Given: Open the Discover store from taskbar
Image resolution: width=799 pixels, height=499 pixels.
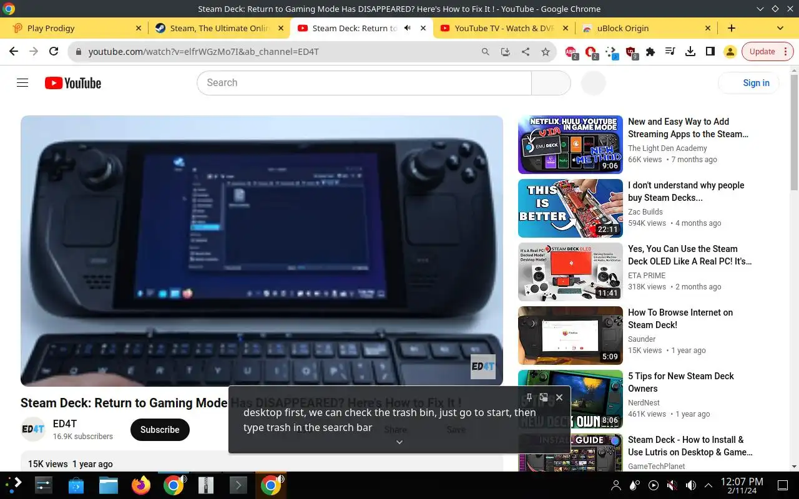Looking at the screenshot, I should pyautogui.click(x=76, y=485).
